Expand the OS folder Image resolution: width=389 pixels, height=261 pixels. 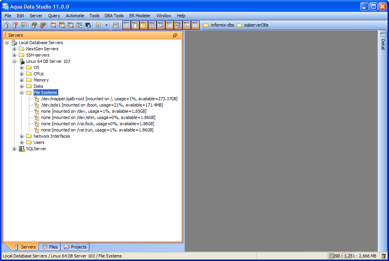click(x=21, y=67)
